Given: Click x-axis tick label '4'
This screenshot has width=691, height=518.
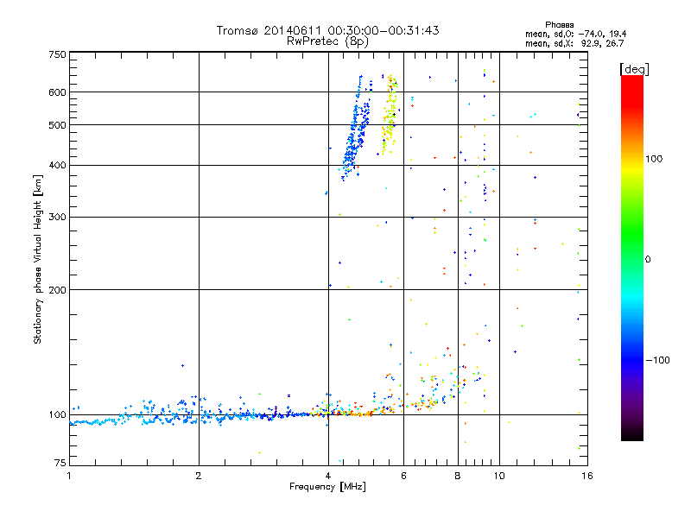Looking at the screenshot, I should [328, 476].
